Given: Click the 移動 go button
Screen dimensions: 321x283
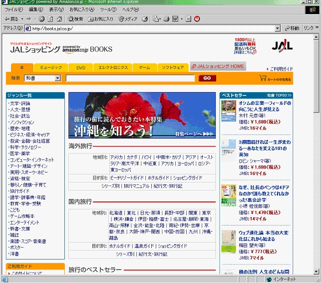Looking at the screenshot, I should coord(292,28).
